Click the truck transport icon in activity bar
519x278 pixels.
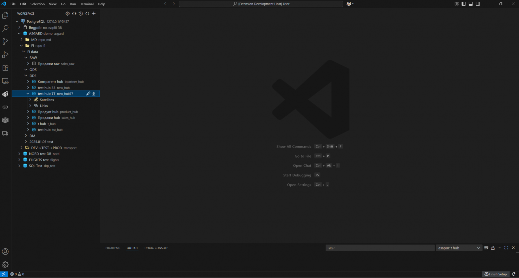pos(5,133)
